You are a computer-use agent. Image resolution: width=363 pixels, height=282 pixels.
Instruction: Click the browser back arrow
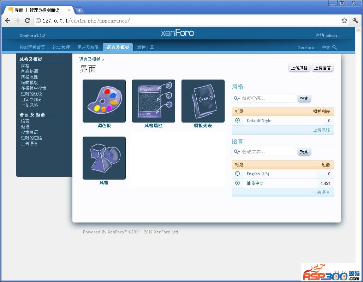point(8,21)
